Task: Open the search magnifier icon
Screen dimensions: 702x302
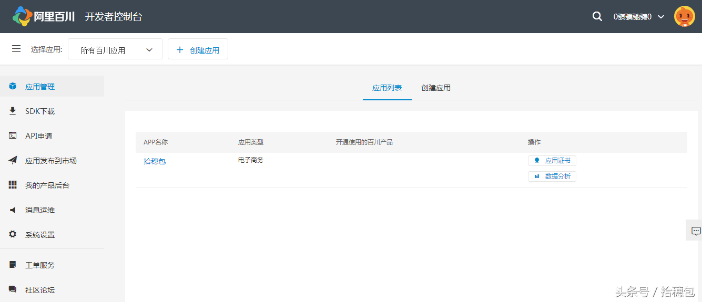Action: coord(597,16)
